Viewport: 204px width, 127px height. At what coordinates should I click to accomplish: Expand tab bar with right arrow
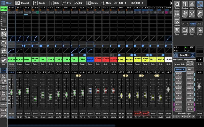171,3
